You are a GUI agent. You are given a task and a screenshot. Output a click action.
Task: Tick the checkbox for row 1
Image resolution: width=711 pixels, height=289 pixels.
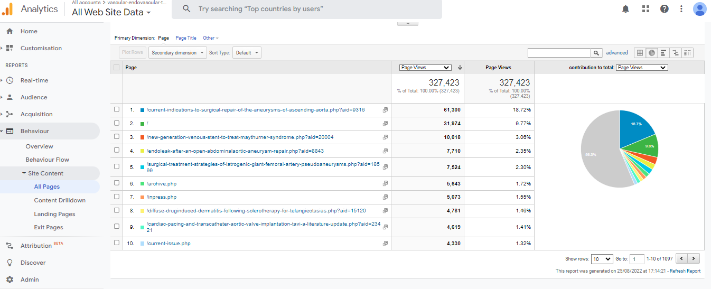coord(117,110)
